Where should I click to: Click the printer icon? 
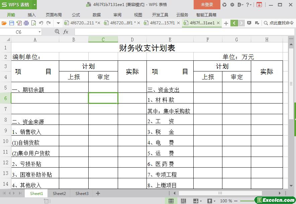tap(26, 23)
